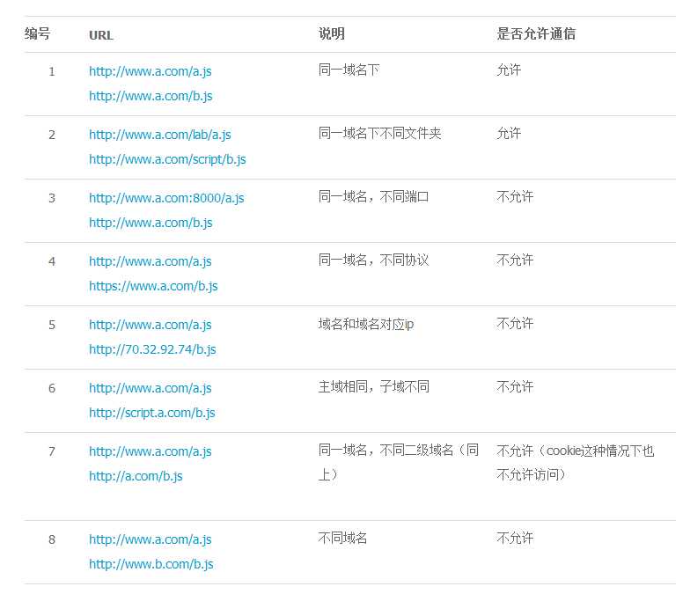683x594 pixels.
Task: Open the http://script.a.com/b.js link
Action: click(x=152, y=414)
